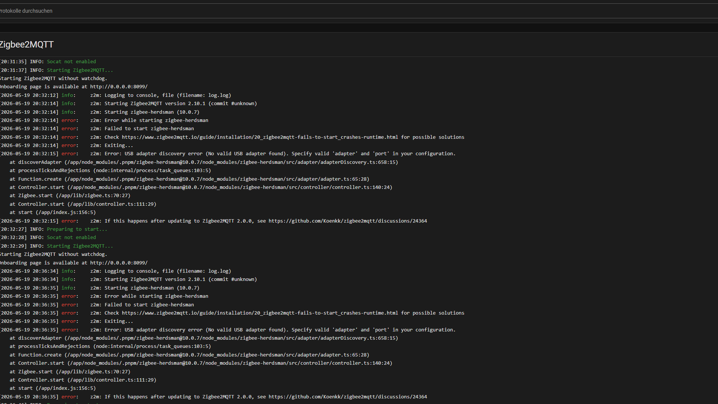Open the GitHub discussions/24364 URL at 20:32:15
Screen dimensions: 718x404
[x=348, y=221]
